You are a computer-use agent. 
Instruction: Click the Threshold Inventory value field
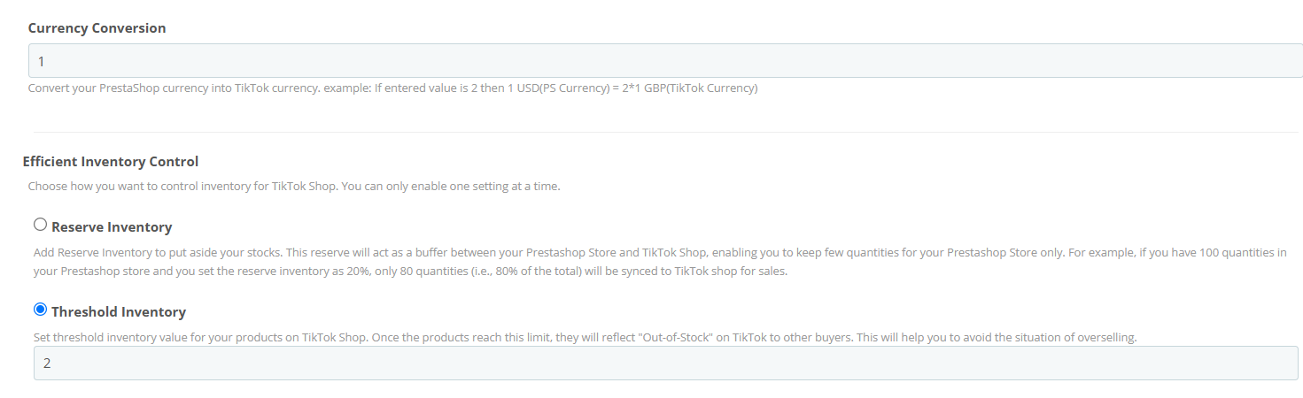click(665, 364)
